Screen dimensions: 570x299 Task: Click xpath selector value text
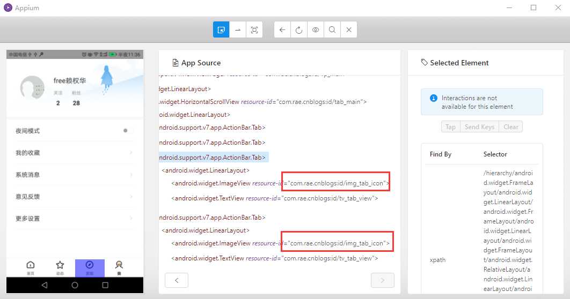tap(508, 231)
